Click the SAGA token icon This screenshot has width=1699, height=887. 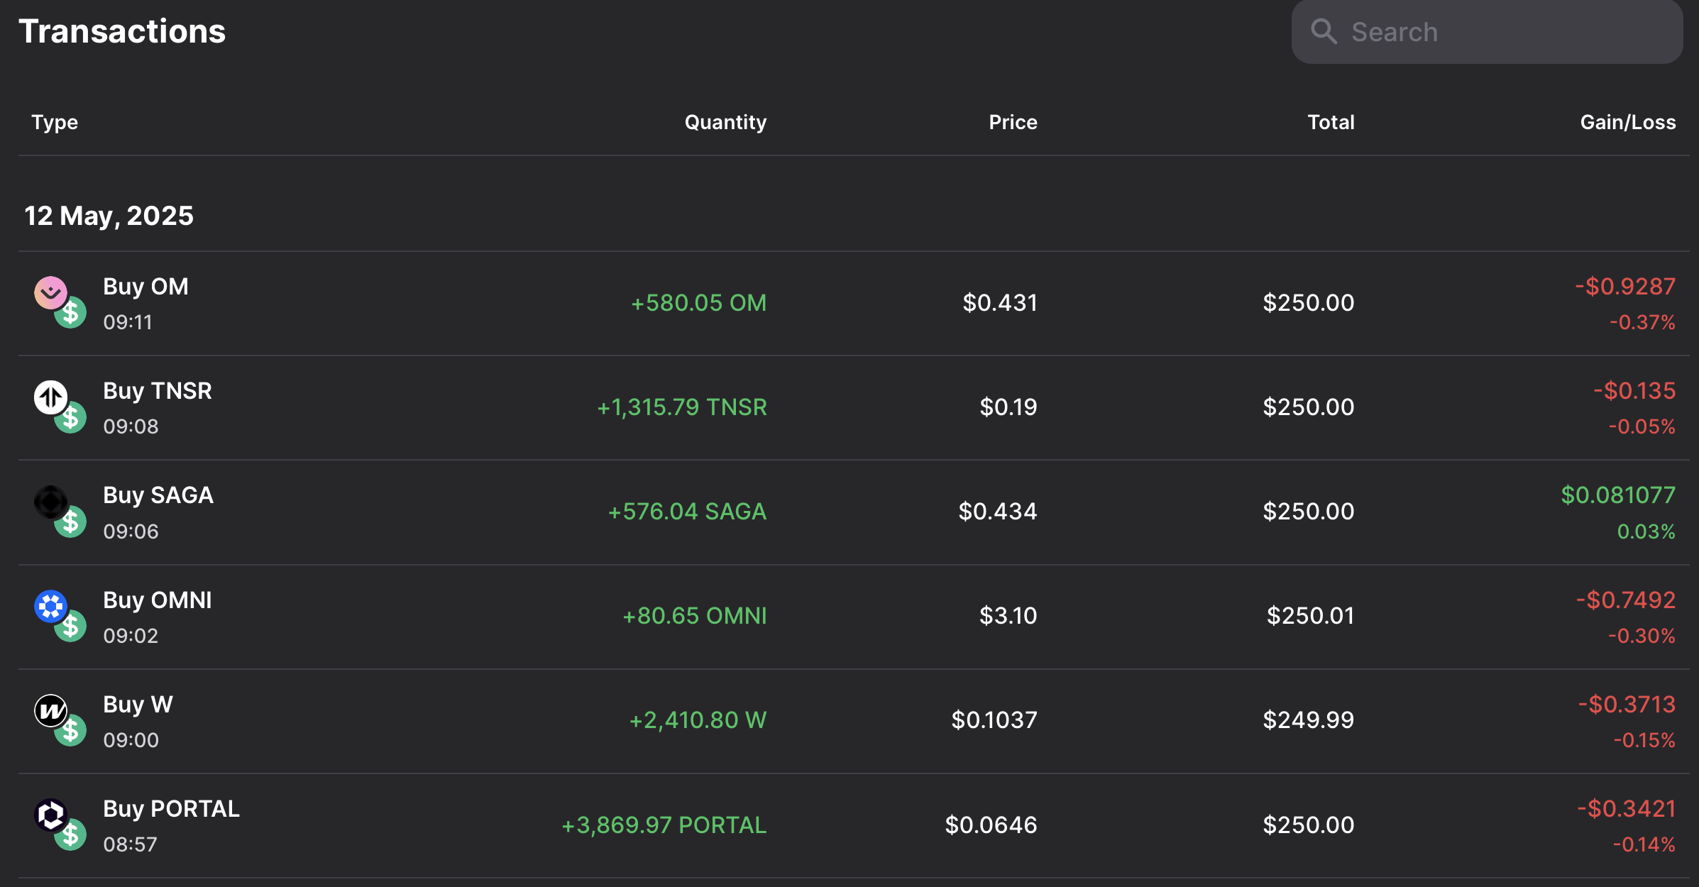pos(50,502)
